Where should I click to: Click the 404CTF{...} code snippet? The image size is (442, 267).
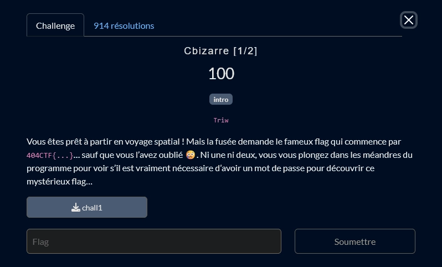coord(50,155)
